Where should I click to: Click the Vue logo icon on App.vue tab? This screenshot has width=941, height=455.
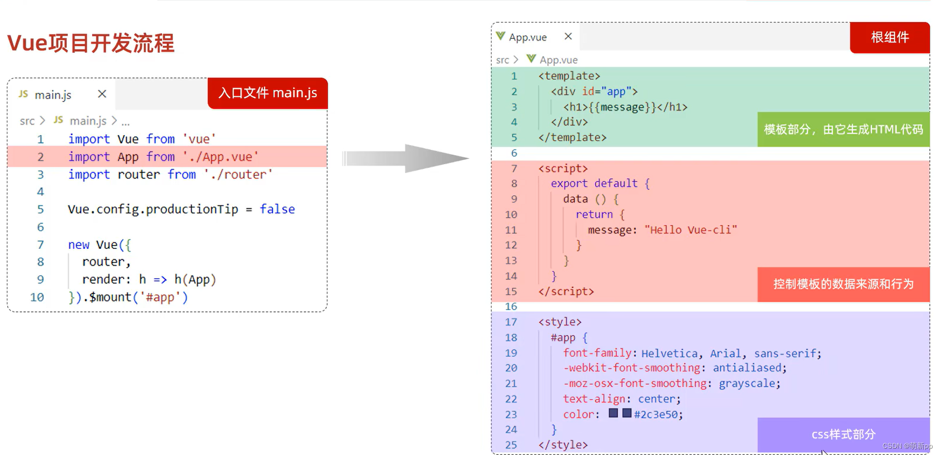point(500,36)
